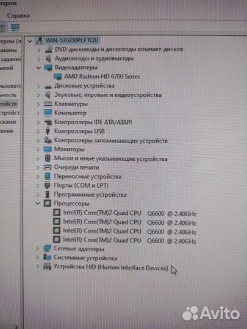Click the folder icon beside Системные устройства
This screenshot has height=329, width=247.
point(47,258)
